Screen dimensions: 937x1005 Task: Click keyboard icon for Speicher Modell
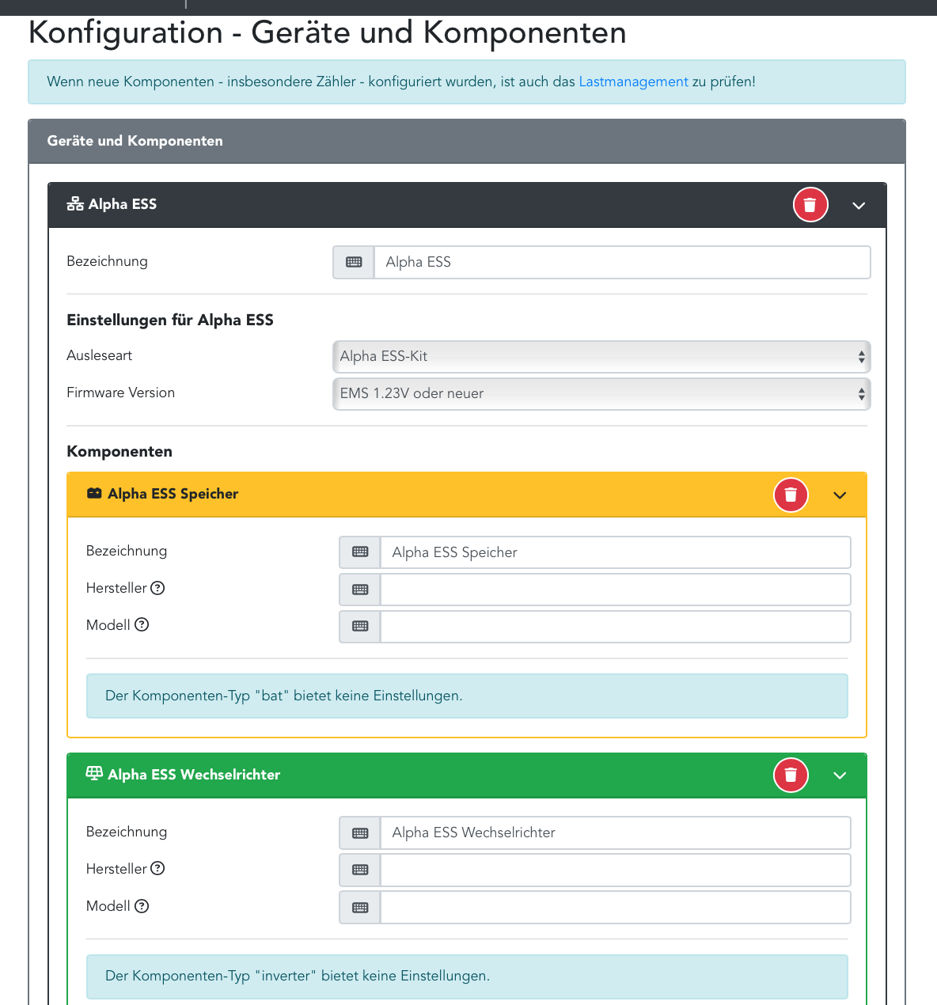click(360, 626)
